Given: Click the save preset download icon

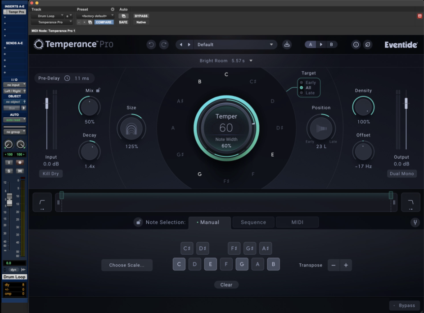Looking at the screenshot, I should [287, 45].
